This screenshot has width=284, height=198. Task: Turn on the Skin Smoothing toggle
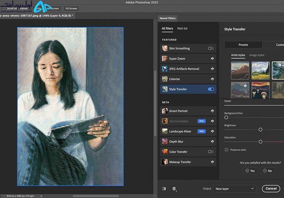[x=211, y=48]
